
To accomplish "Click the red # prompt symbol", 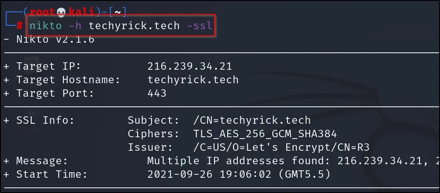I will (19, 26).
